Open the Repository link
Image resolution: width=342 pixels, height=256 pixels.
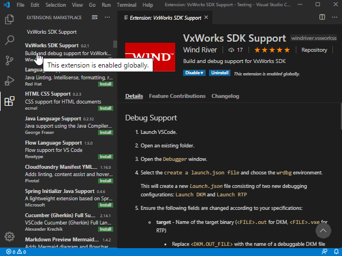[x=314, y=50]
